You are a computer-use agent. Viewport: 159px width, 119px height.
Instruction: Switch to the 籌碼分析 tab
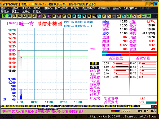coord(54,106)
